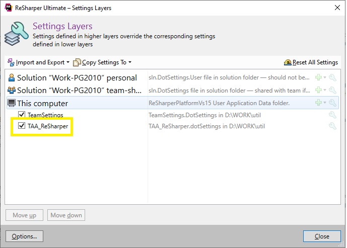Click the Reset All Settings icon
347x248 pixels.
[x=288, y=62]
